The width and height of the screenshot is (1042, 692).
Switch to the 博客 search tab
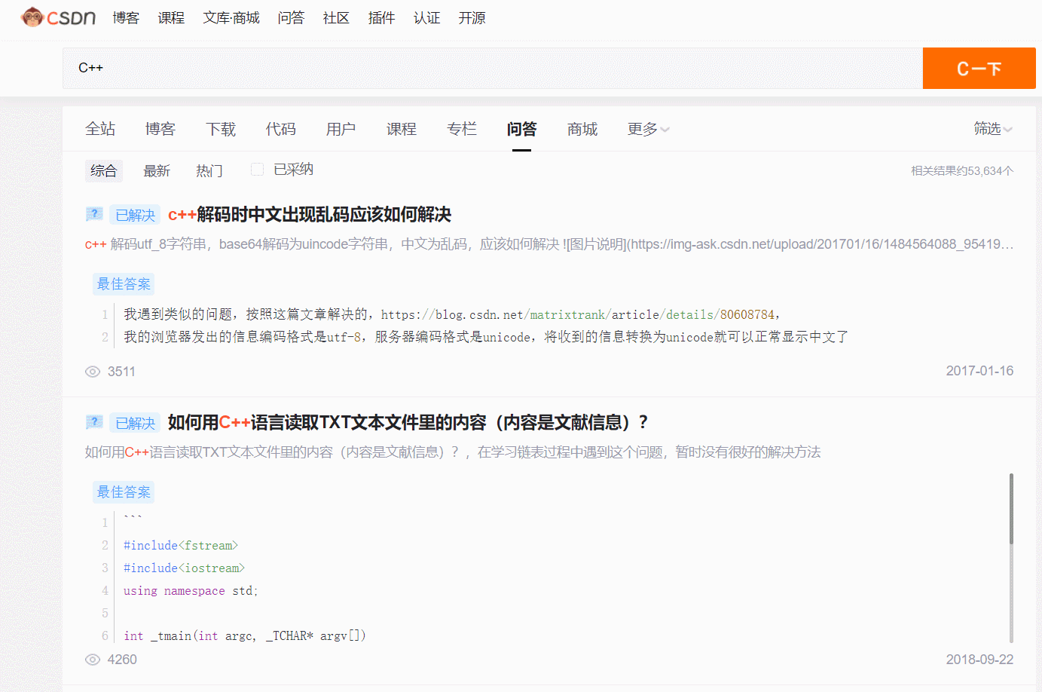click(160, 129)
